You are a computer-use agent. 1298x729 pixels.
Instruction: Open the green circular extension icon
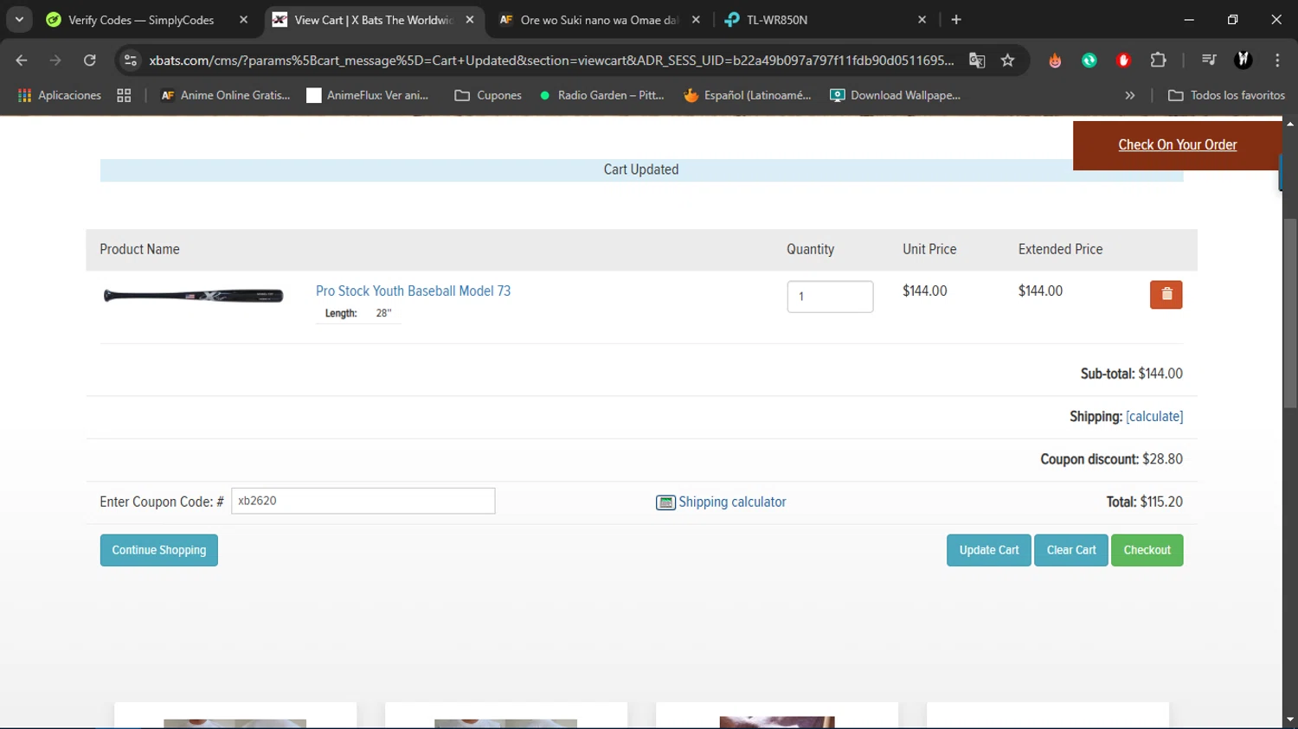[1089, 61]
